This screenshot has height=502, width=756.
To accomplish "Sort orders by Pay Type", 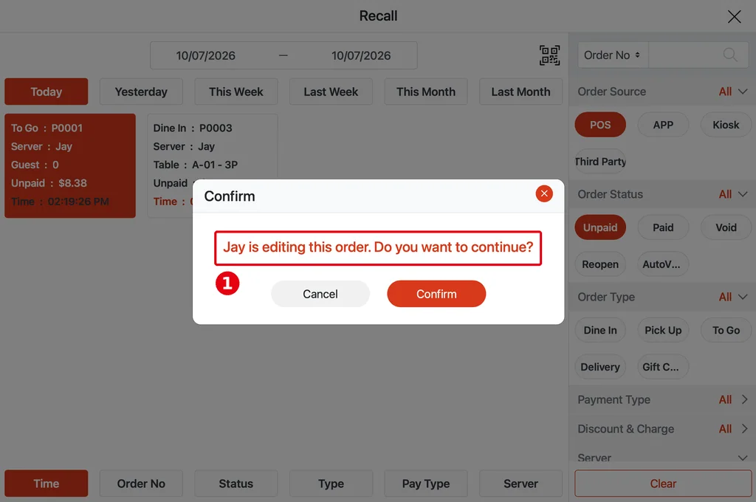I will click(426, 484).
